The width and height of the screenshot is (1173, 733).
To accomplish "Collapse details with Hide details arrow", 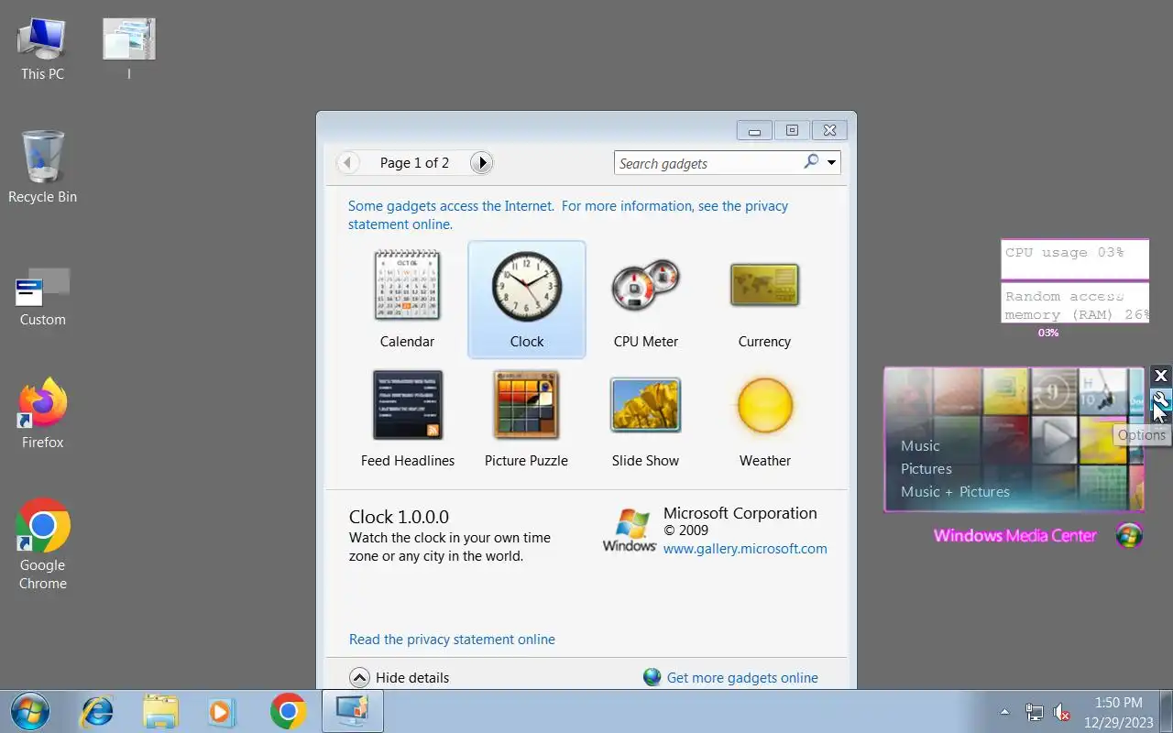I will (359, 677).
